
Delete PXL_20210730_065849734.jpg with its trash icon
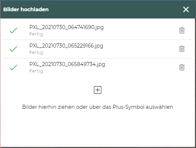[182, 67]
